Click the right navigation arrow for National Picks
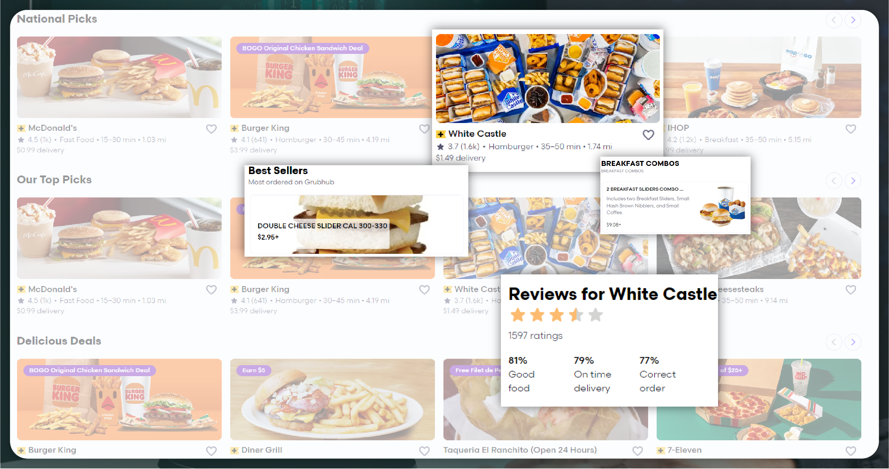889x469 pixels. click(x=852, y=19)
